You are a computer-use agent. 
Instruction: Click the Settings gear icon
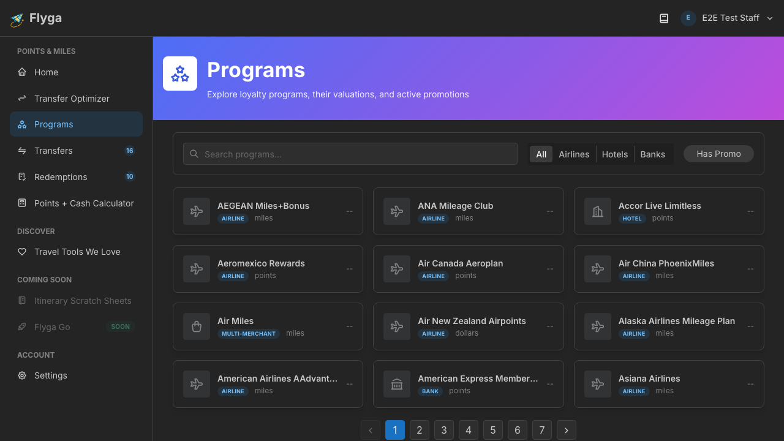coord(22,375)
